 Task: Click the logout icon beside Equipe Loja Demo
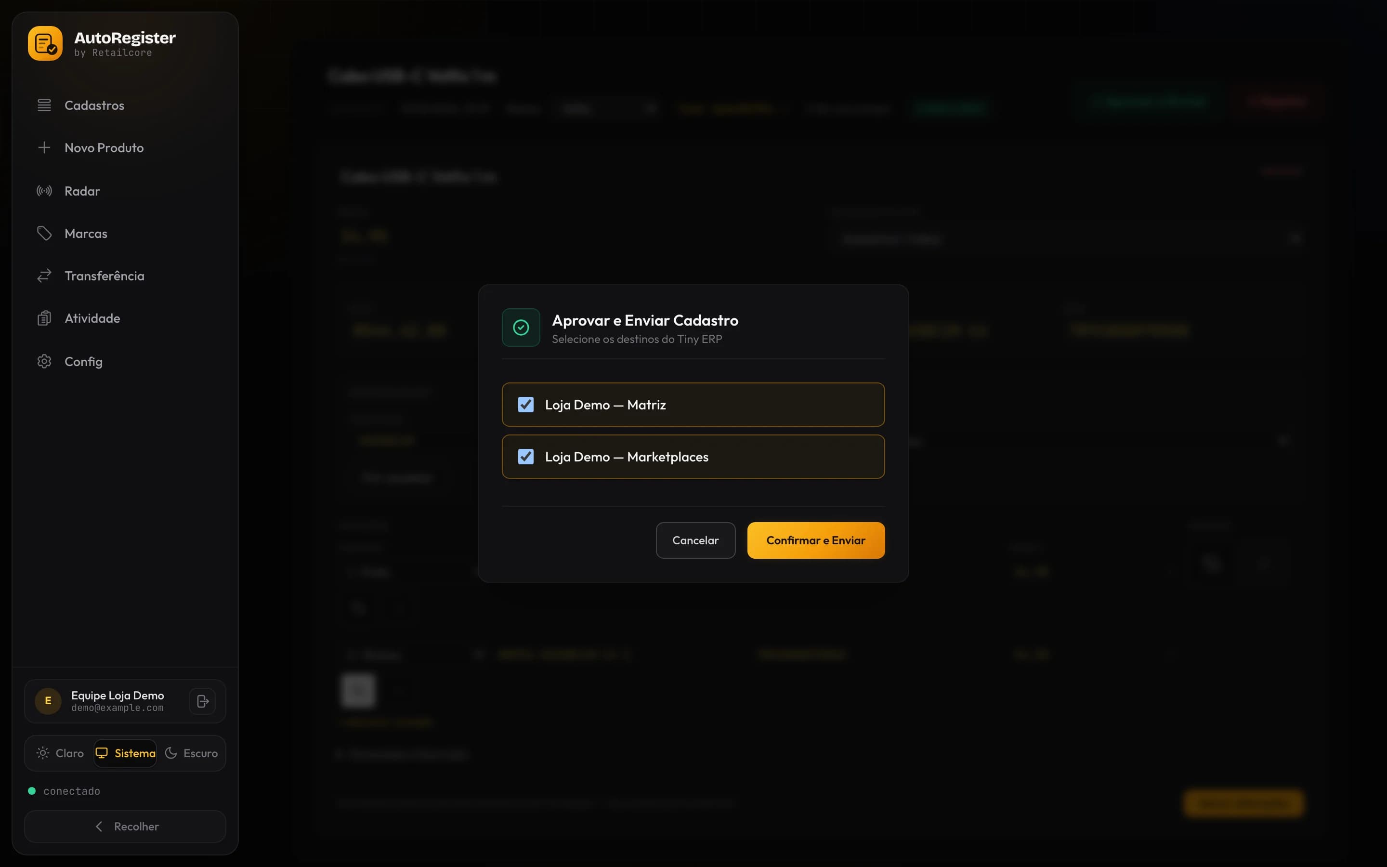point(202,701)
